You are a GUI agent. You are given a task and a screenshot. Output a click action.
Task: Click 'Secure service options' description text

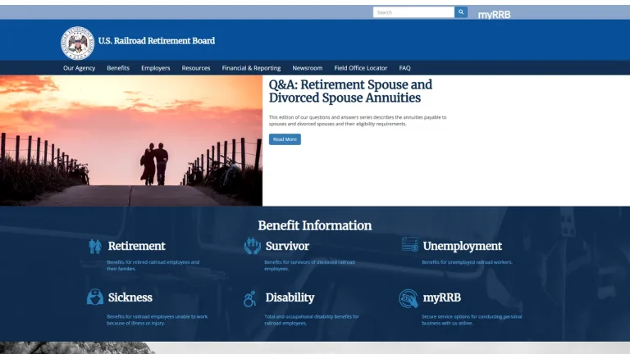tap(472, 320)
